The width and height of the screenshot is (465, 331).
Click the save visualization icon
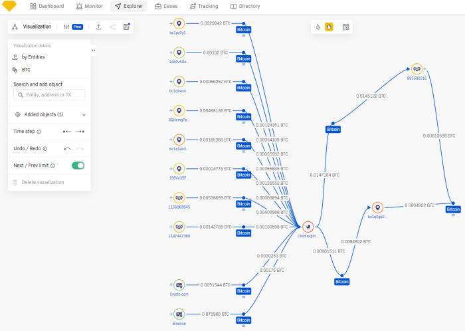pyautogui.click(x=126, y=27)
